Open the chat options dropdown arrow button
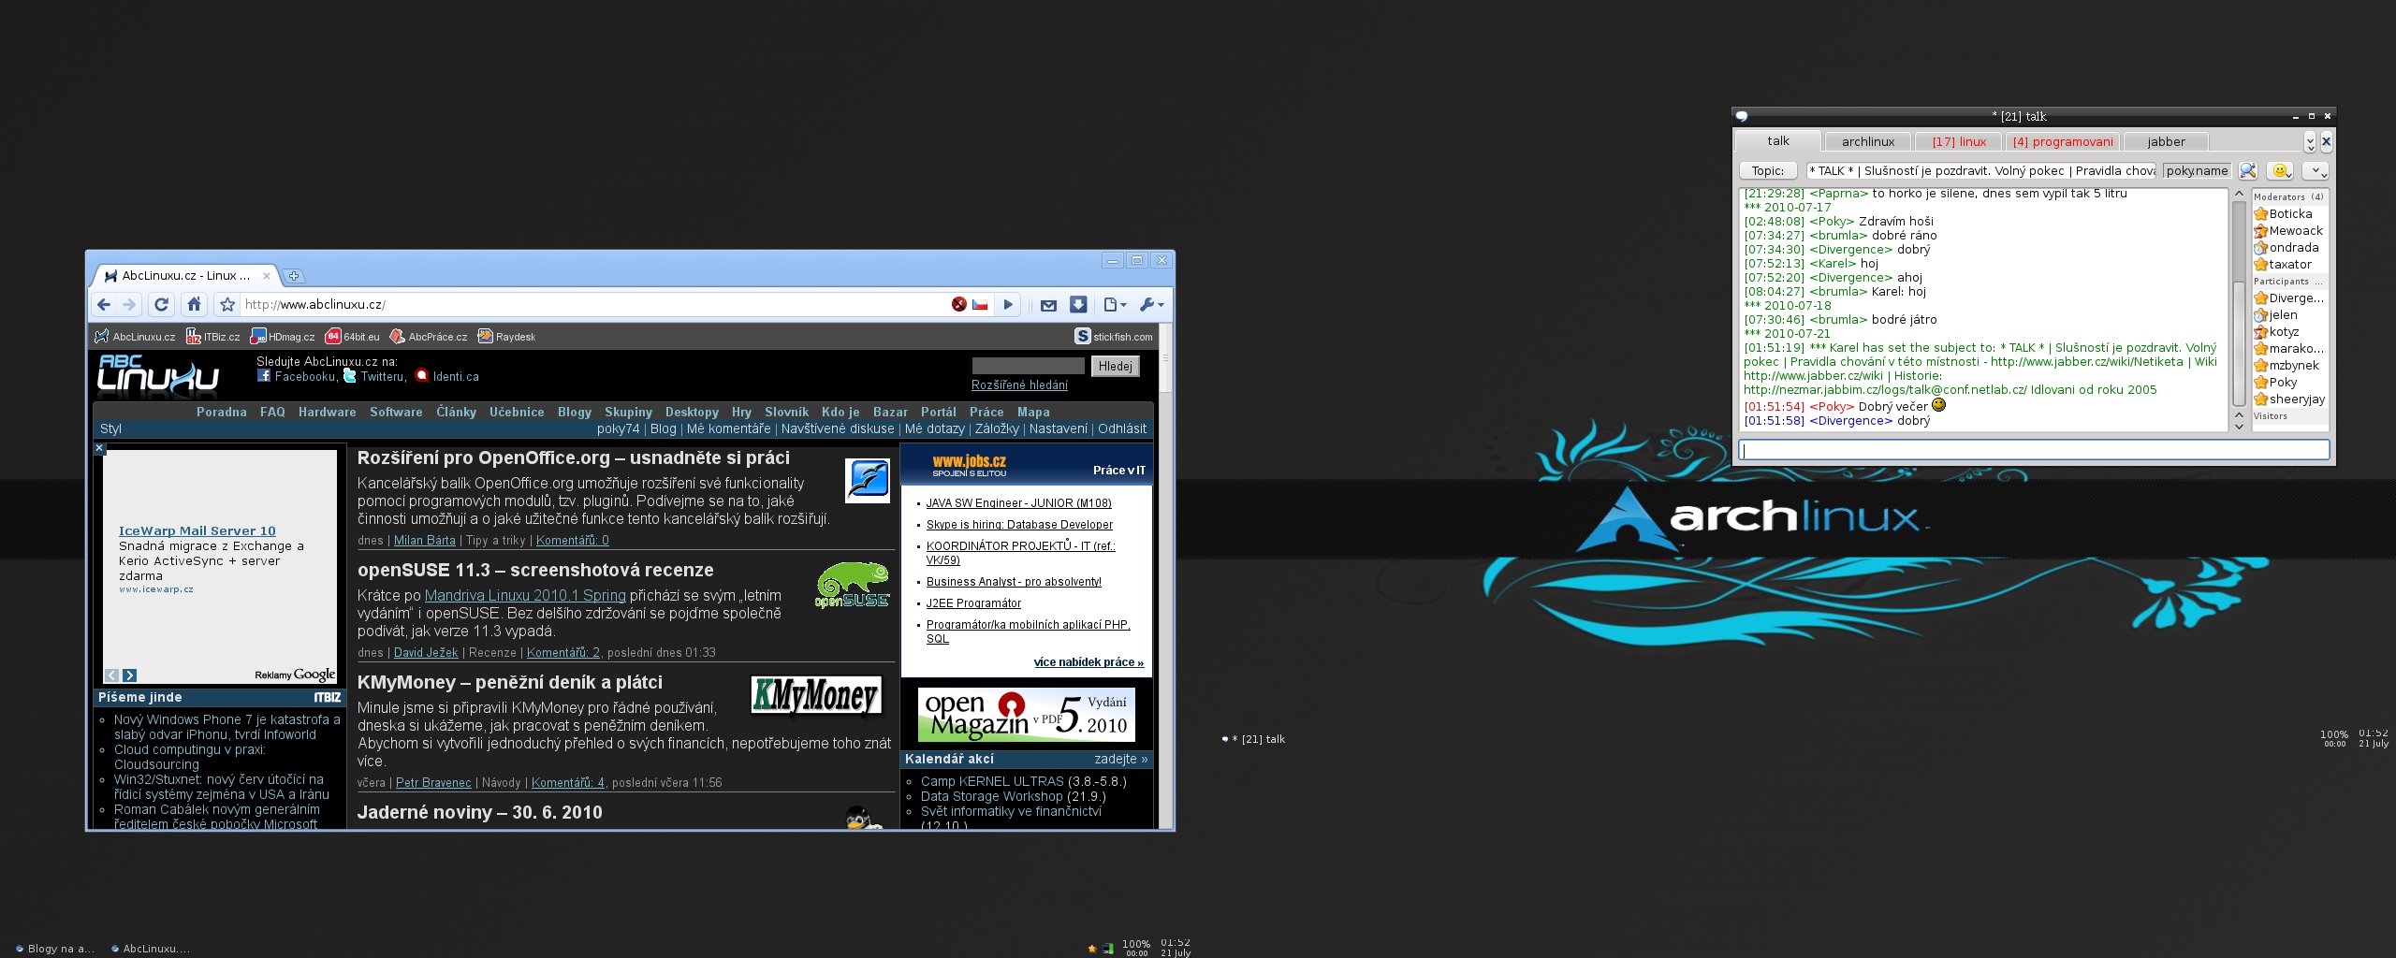This screenshot has height=958, width=2396. (x=2316, y=170)
